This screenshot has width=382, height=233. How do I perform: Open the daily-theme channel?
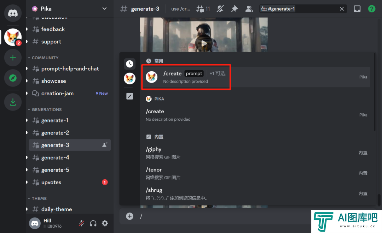pyautogui.click(x=70, y=209)
